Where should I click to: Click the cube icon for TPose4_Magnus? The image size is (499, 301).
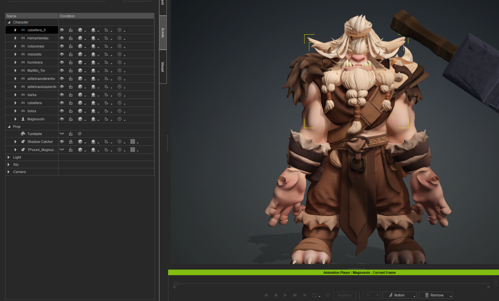[80, 150]
